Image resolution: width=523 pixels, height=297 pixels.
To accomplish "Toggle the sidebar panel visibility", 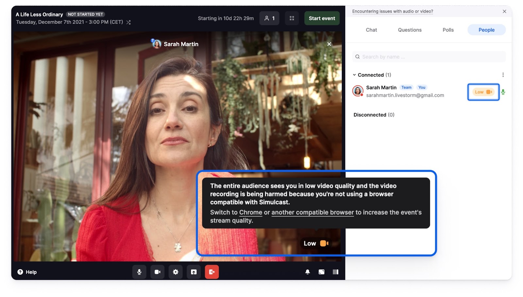I will [335, 272].
